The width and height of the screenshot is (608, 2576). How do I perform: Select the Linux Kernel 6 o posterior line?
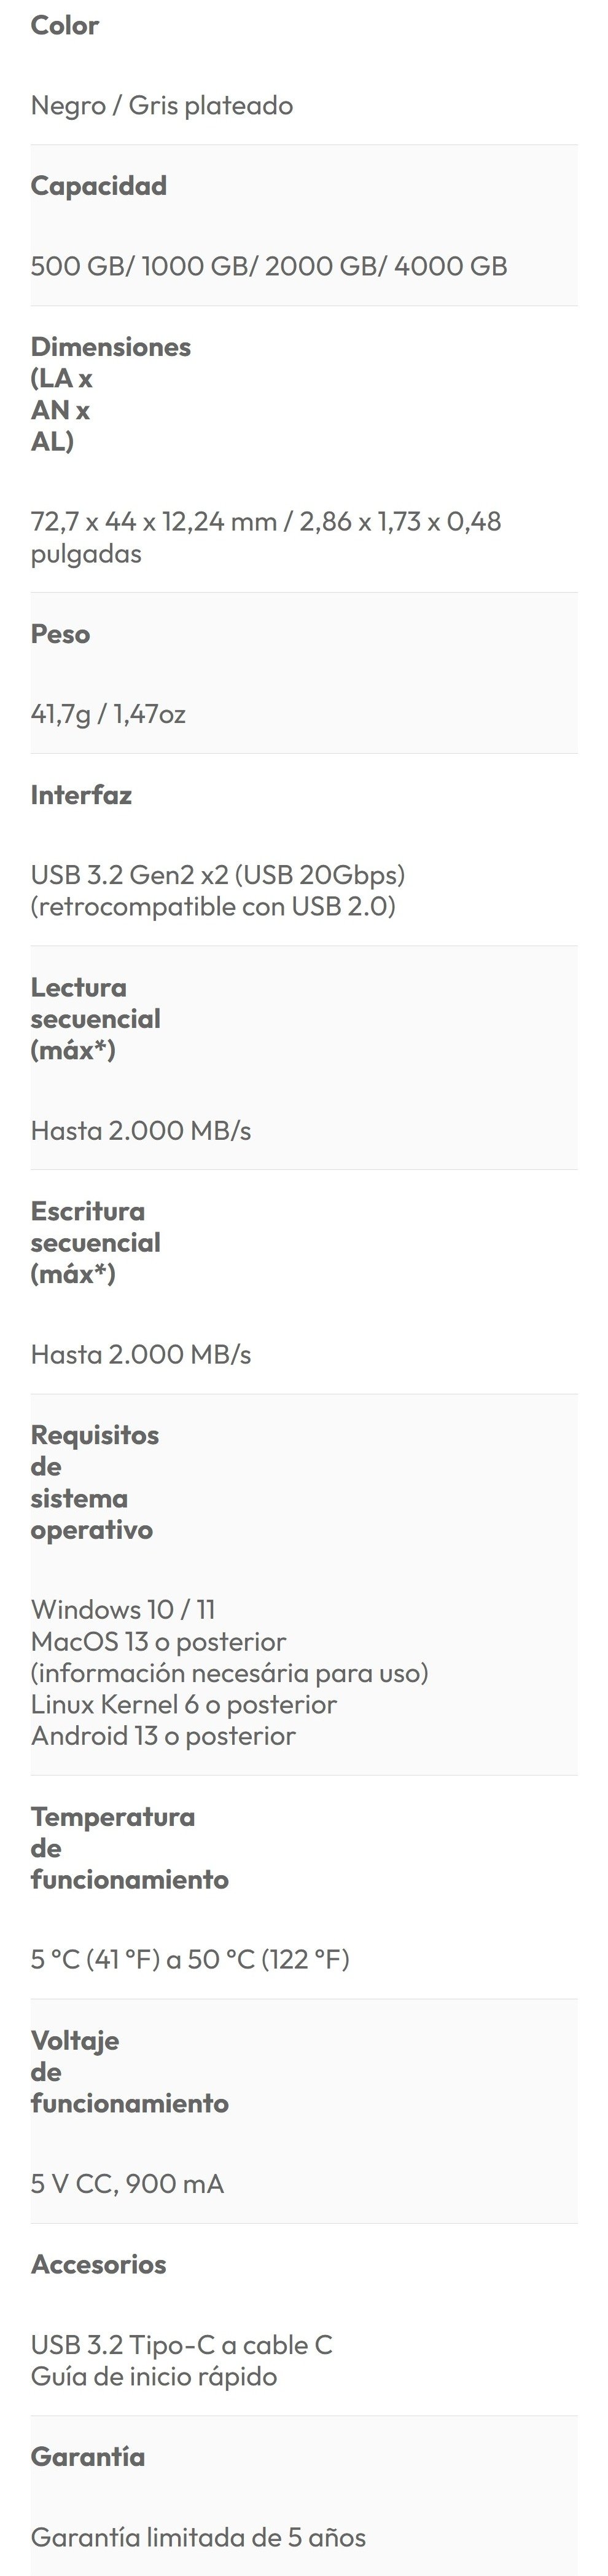pyautogui.click(x=184, y=1704)
